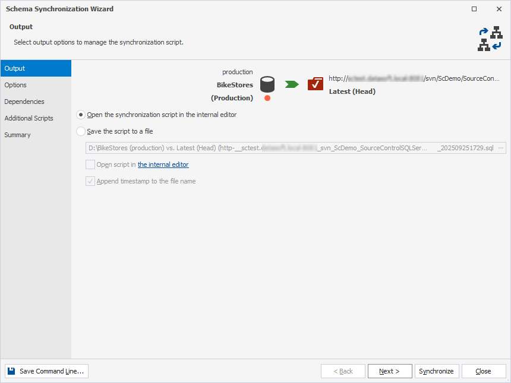Open the Dependencies page
The width and height of the screenshot is (511, 383).
[25, 102]
